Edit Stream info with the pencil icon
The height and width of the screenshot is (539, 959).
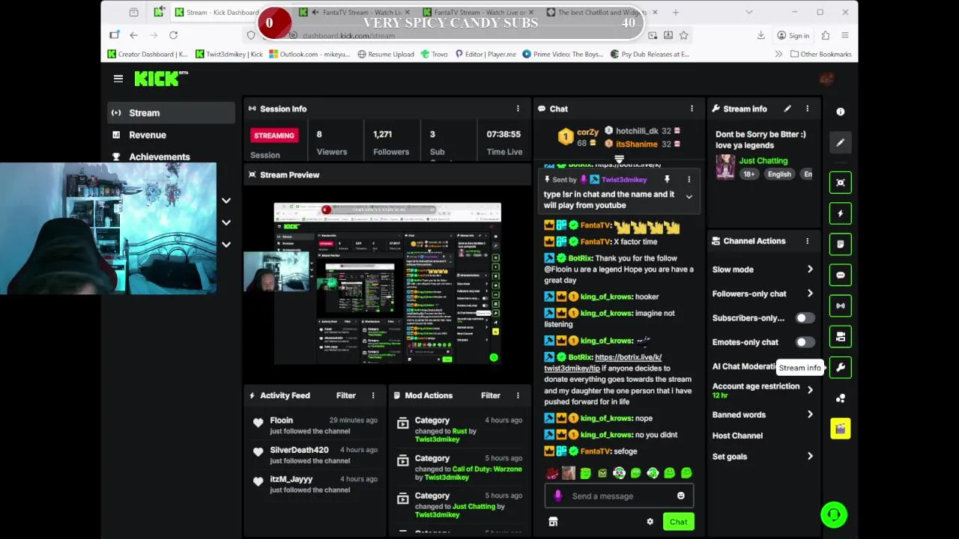(787, 109)
